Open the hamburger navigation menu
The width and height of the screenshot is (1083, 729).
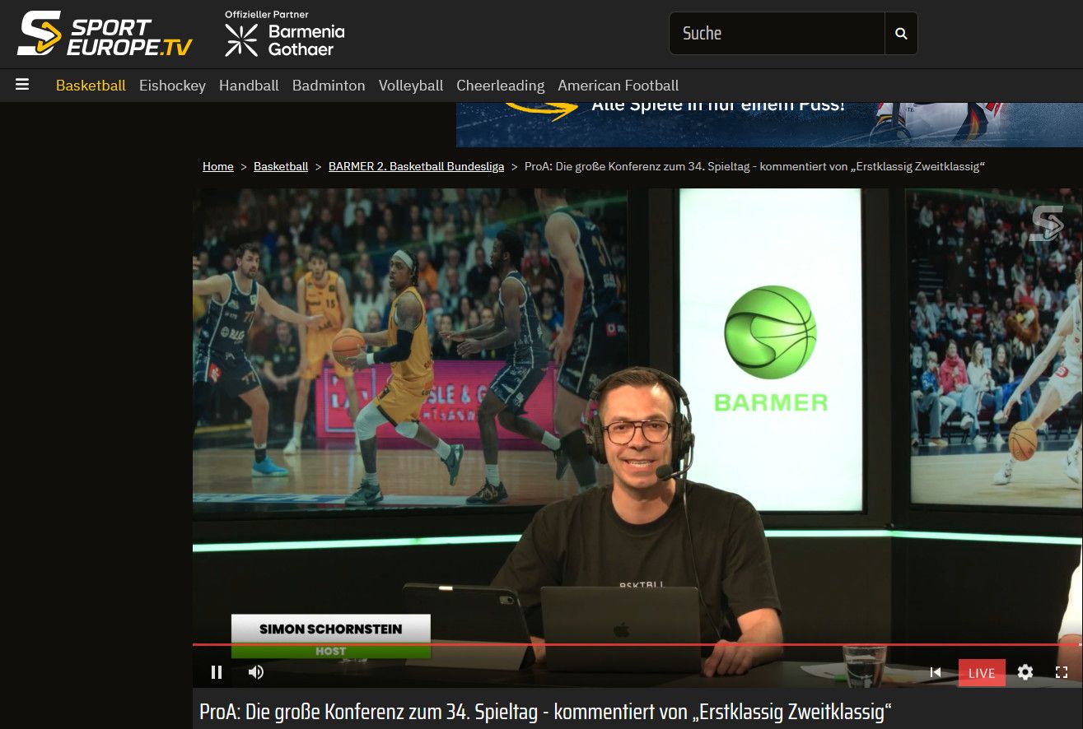click(x=22, y=85)
